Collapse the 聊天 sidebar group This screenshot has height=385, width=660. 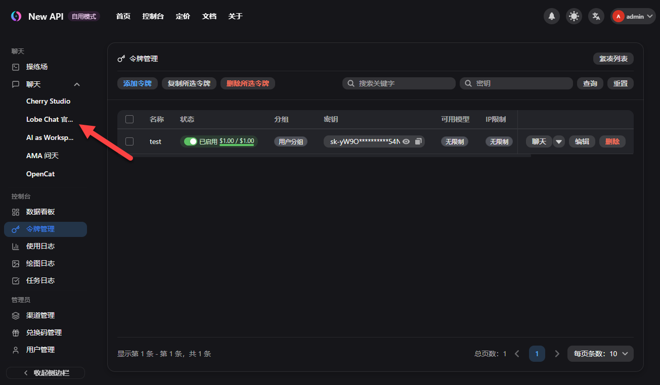[x=77, y=84]
